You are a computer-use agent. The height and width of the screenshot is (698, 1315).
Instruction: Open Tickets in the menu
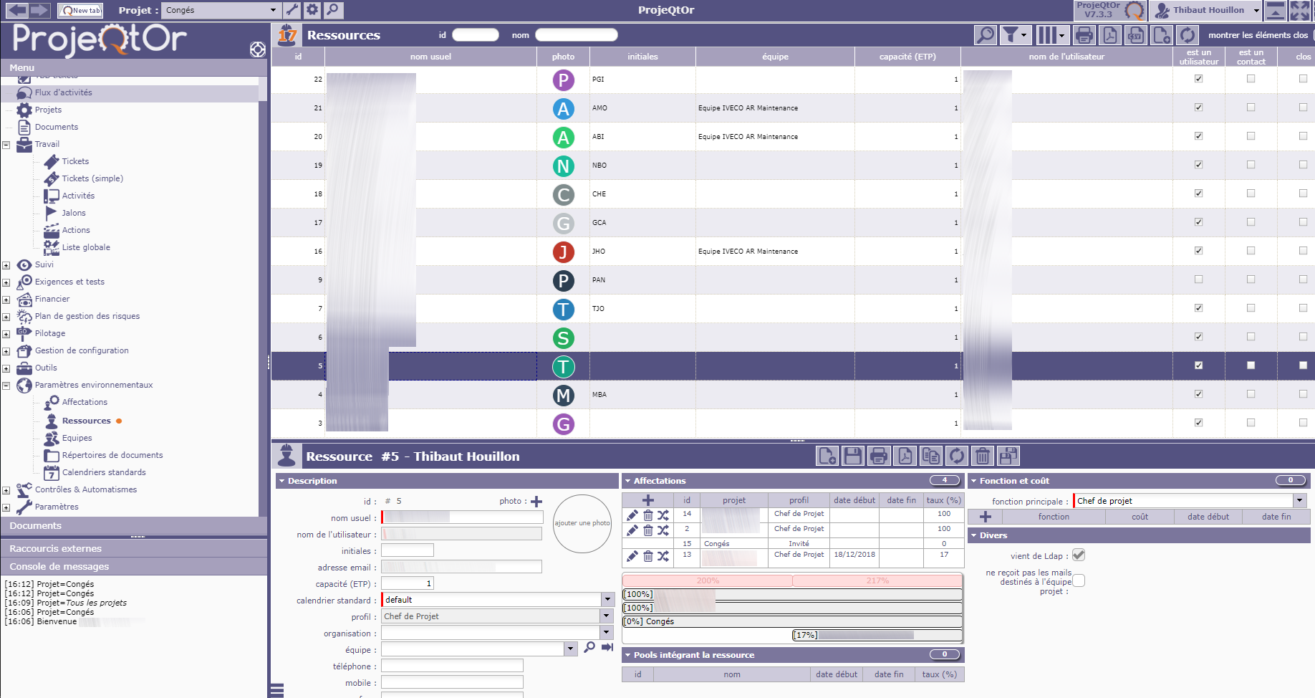[x=75, y=161]
